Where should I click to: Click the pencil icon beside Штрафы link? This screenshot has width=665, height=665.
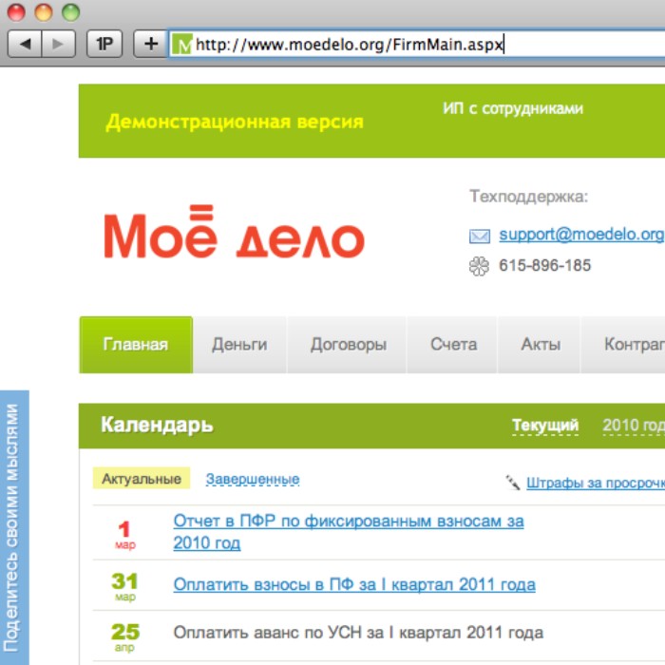513,483
